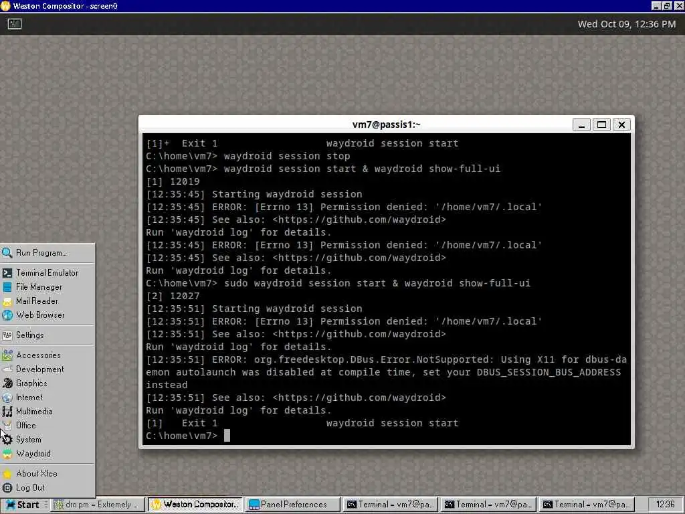Click the Web Browser globe icon
Image resolution: width=685 pixels, height=514 pixels.
(7, 315)
